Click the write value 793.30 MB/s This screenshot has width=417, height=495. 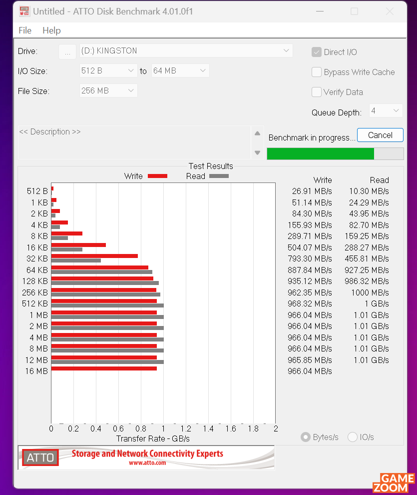tap(310, 259)
